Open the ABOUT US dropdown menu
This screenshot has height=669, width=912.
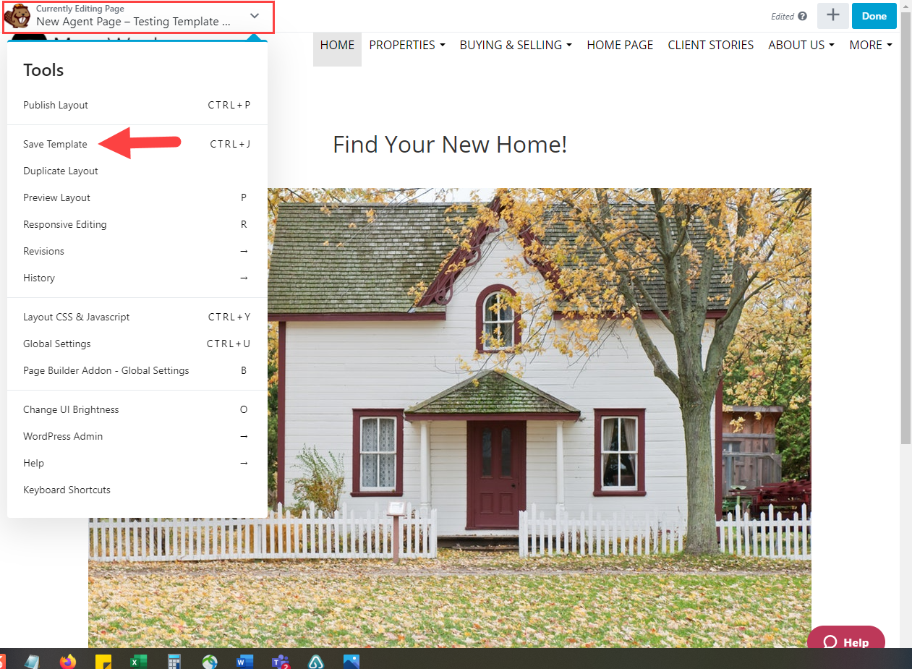[801, 45]
